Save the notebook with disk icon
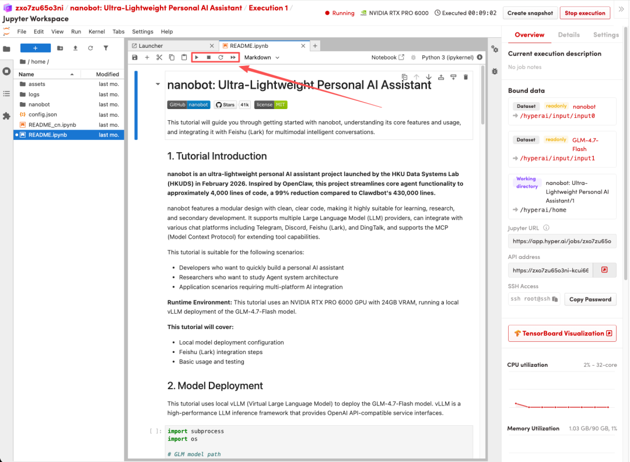 pyautogui.click(x=135, y=57)
